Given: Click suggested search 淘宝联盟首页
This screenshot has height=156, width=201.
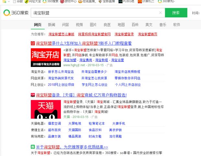Looking at the screenshot, I should pos(148,34).
